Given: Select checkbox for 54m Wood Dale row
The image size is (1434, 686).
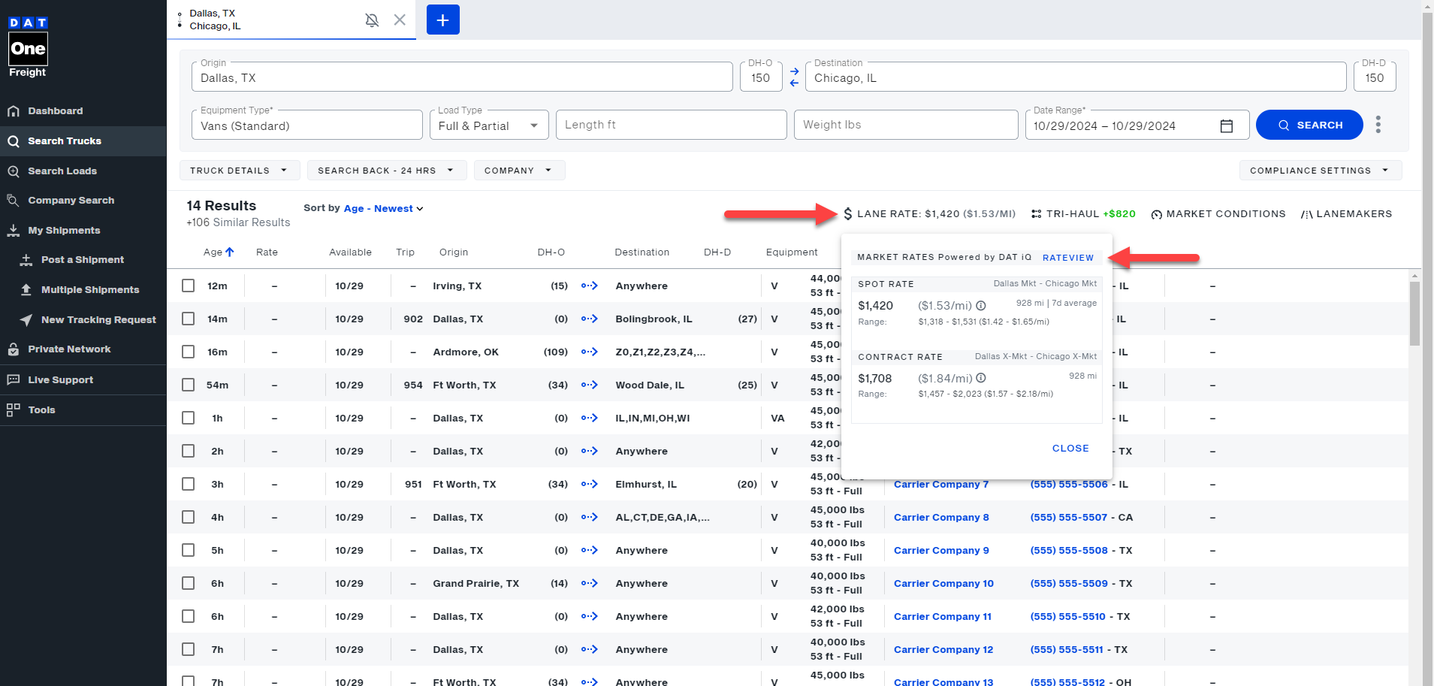Looking at the screenshot, I should coord(189,385).
